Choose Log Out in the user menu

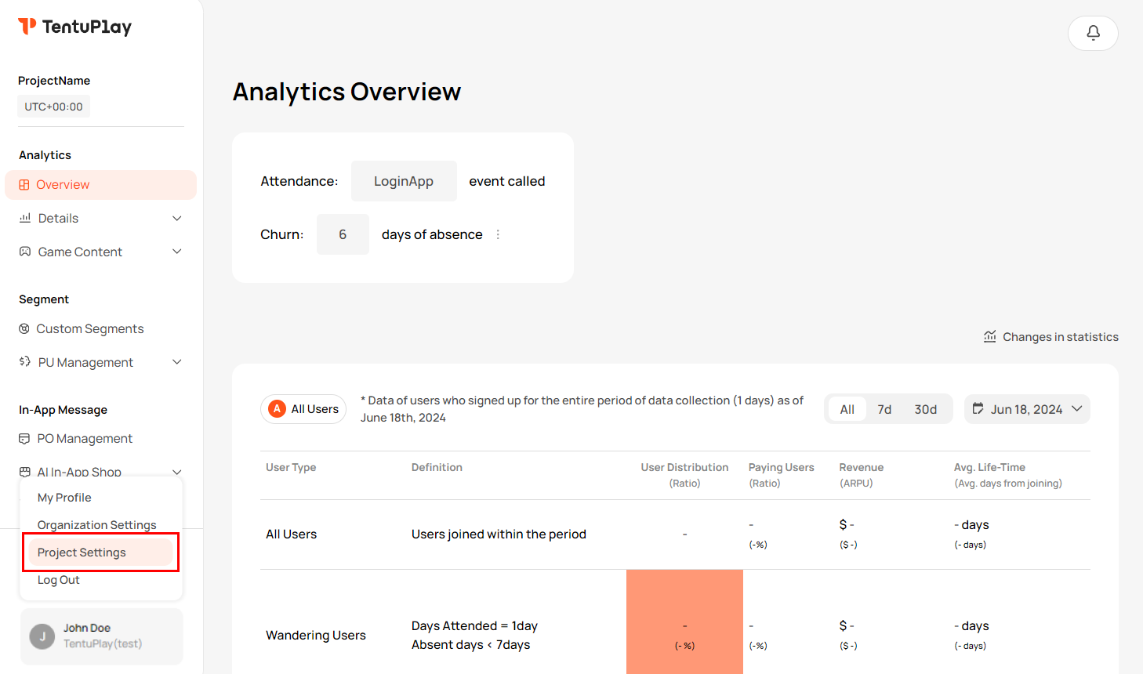tap(59, 580)
